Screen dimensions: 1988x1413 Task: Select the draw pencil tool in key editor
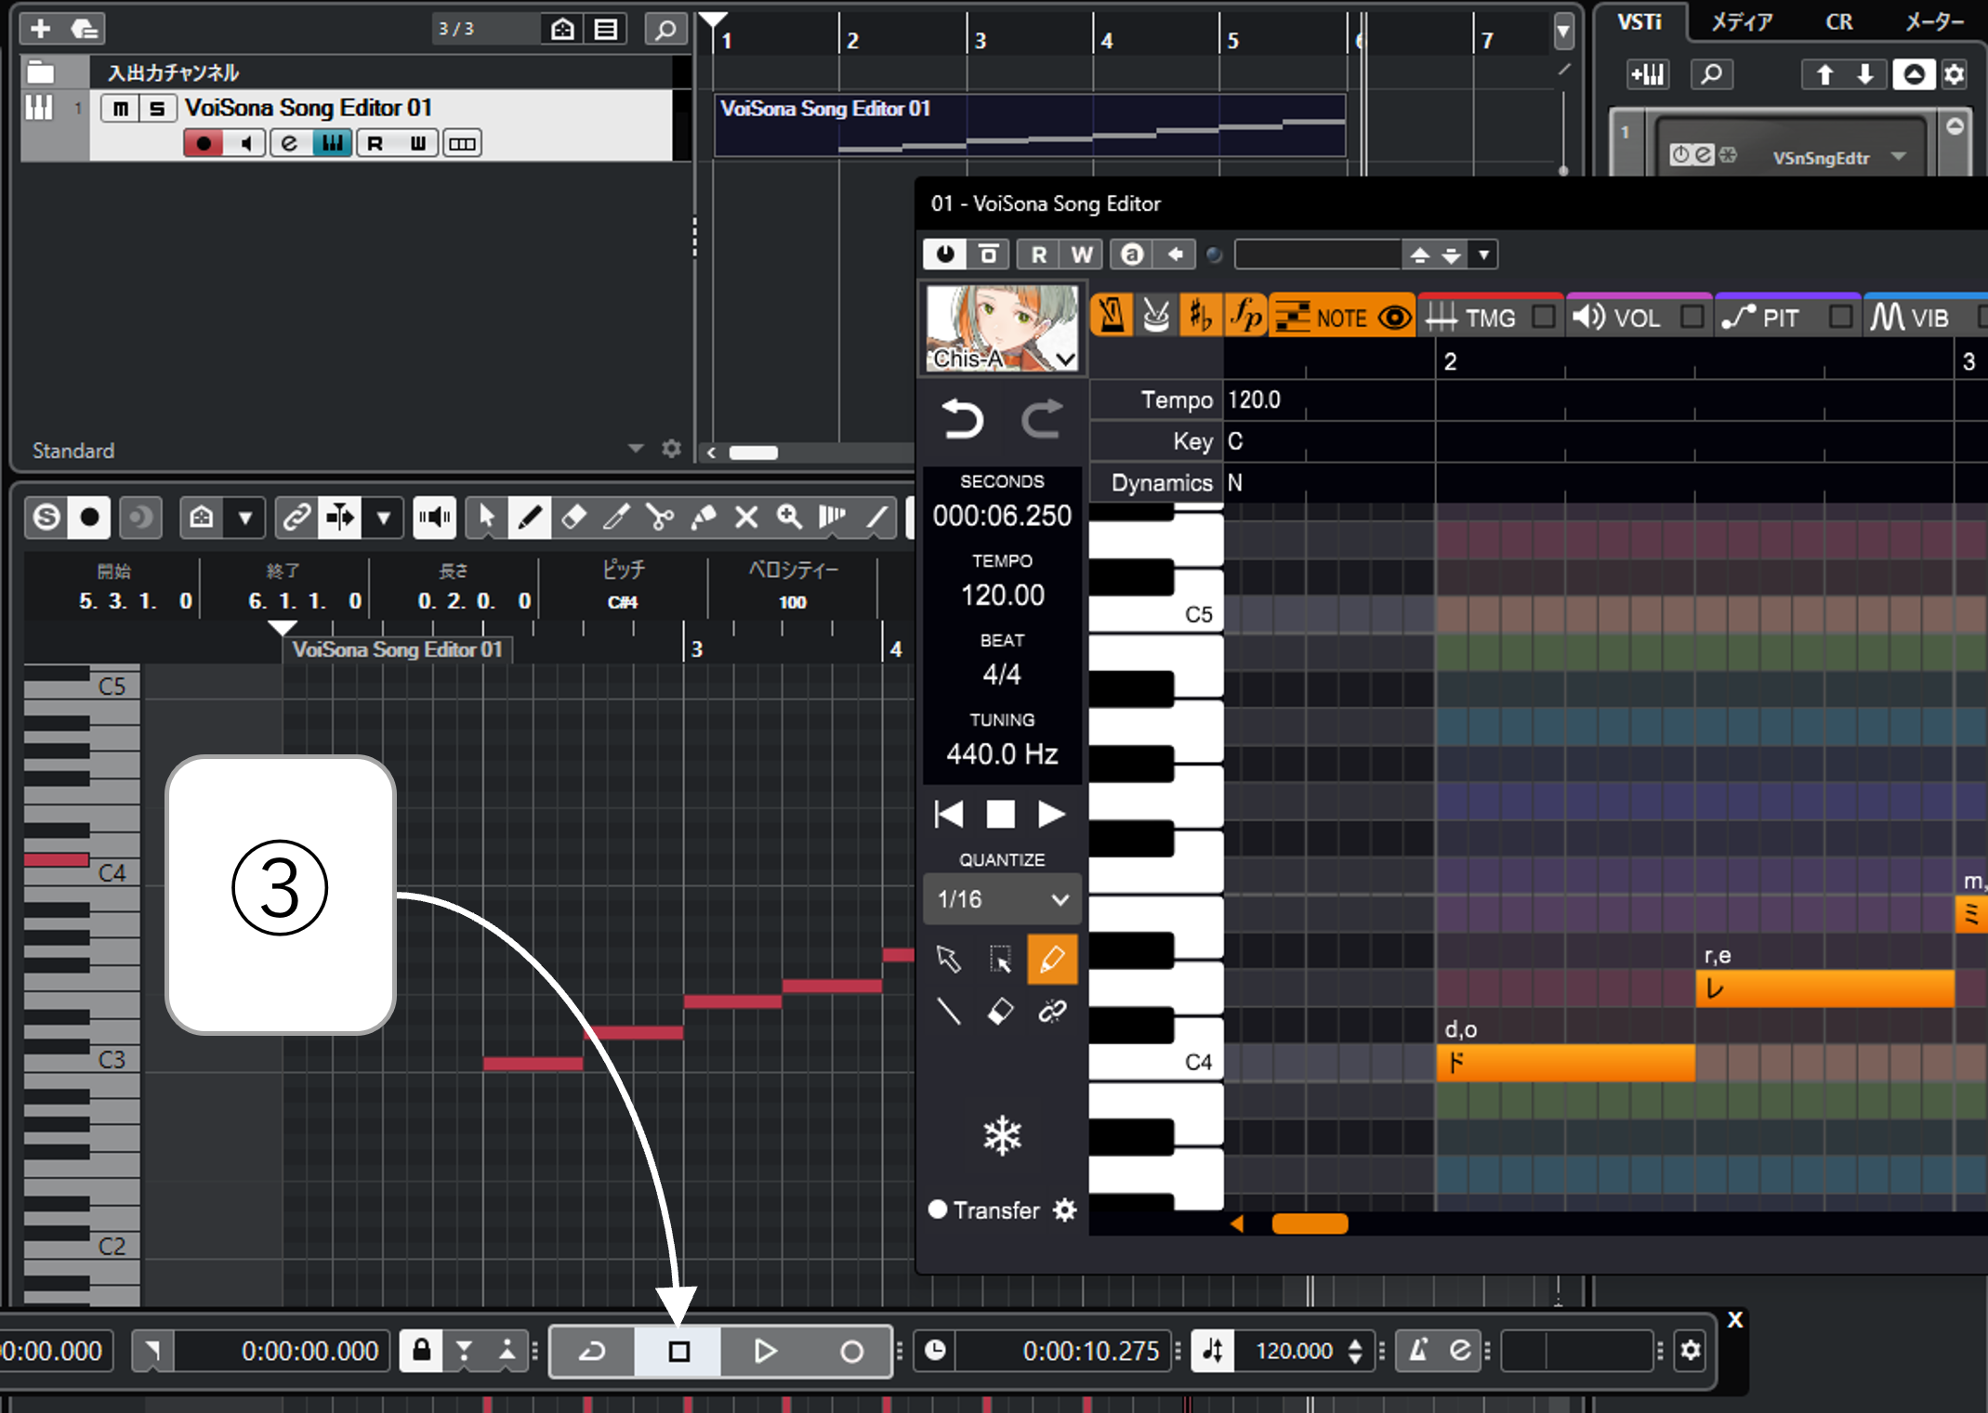point(530,517)
